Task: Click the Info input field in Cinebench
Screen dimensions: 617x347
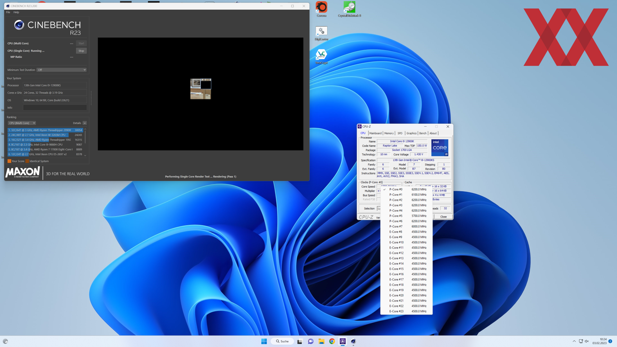Action: coord(55,108)
